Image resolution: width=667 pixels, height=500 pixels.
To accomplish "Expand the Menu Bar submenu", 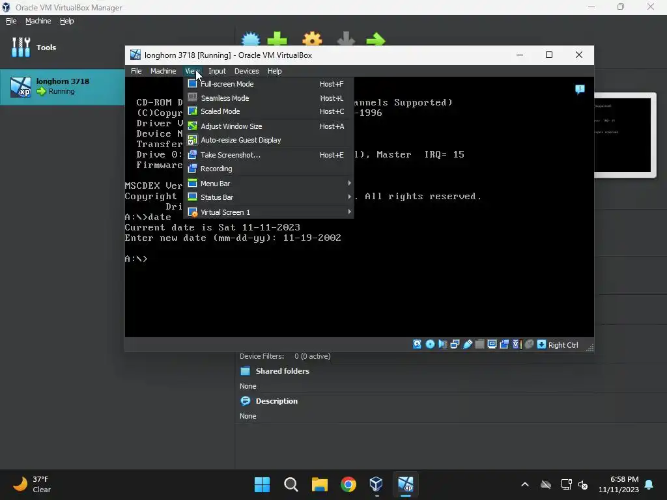I will (269, 184).
